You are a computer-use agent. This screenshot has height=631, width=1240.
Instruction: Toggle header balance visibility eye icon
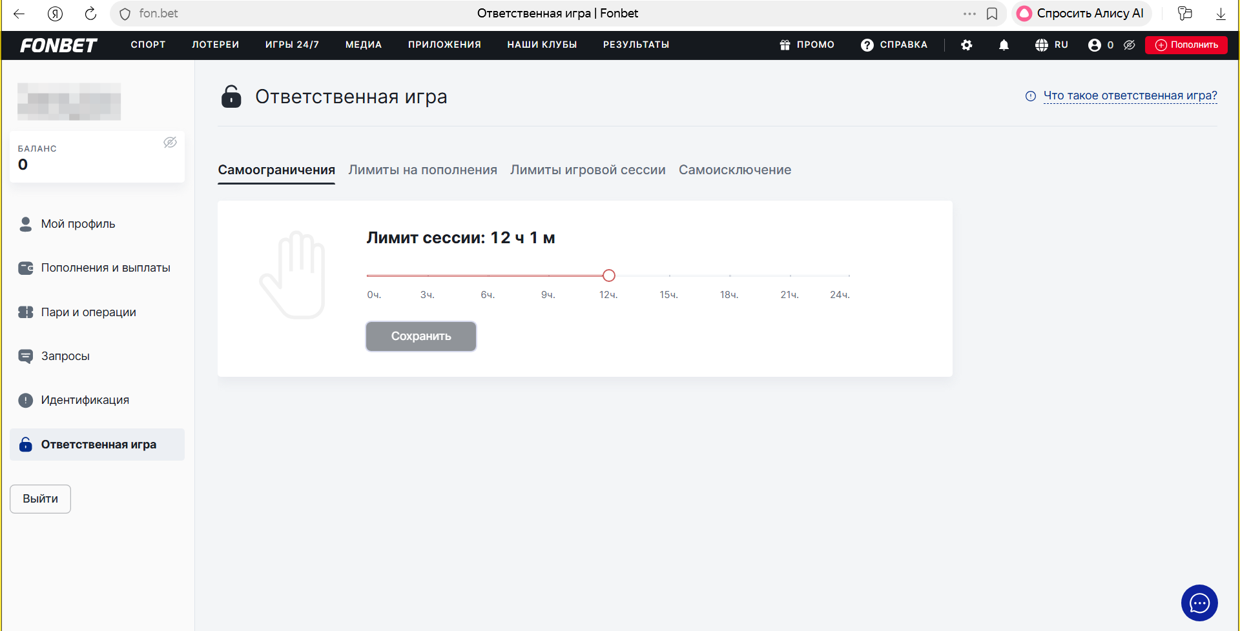1129,45
